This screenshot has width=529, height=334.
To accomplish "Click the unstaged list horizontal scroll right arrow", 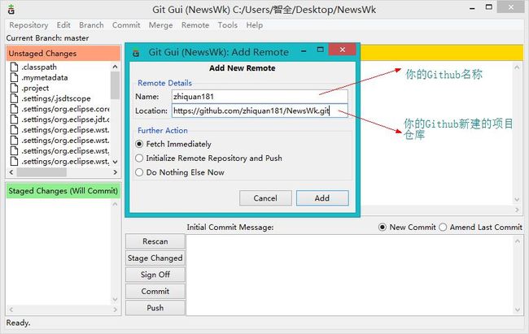I will point(115,172).
